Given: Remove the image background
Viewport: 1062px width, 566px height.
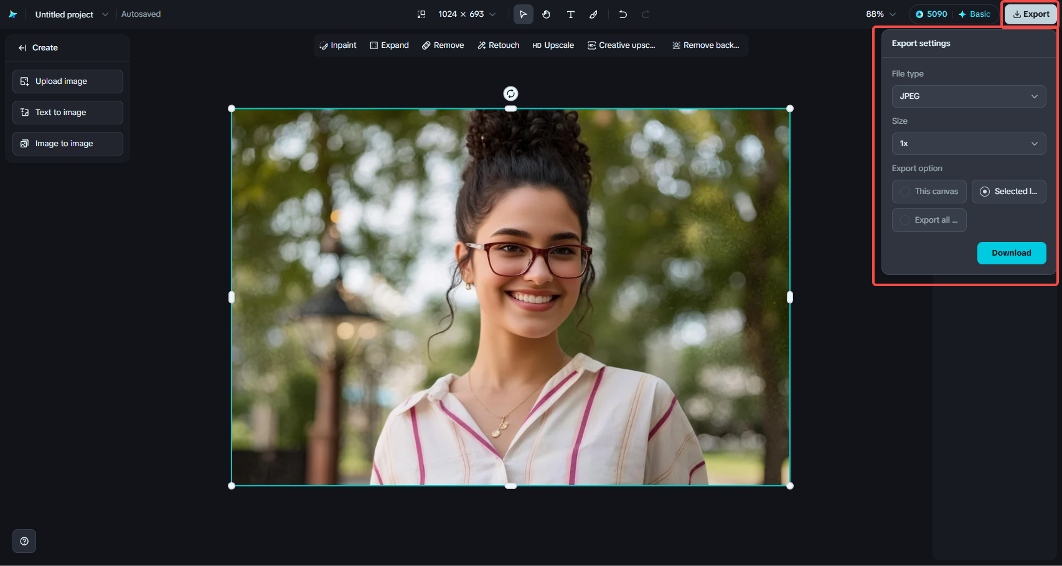Looking at the screenshot, I should click(x=705, y=45).
